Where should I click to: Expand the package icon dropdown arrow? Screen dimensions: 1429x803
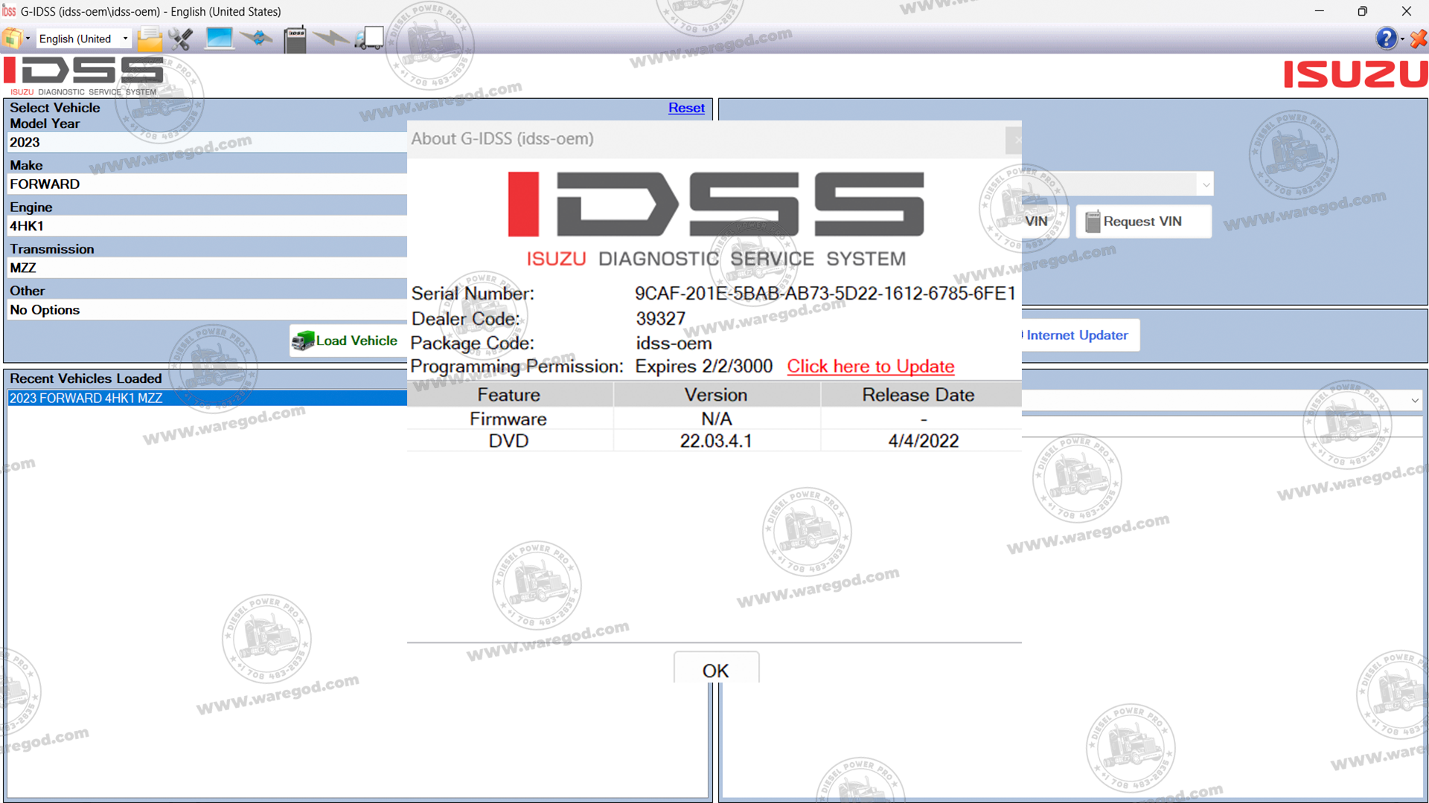(x=28, y=39)
